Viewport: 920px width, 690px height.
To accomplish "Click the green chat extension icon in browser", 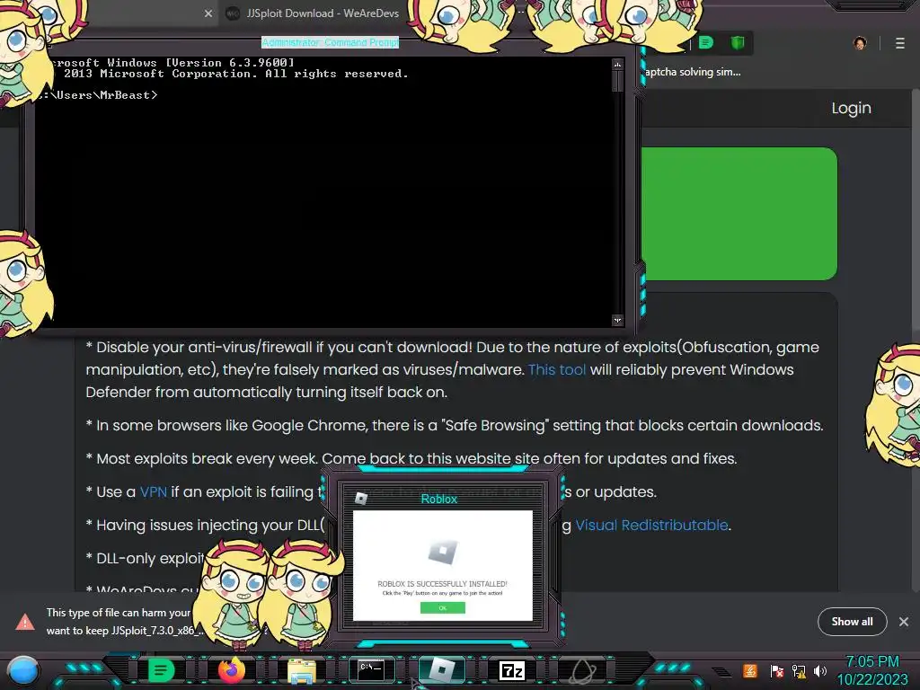I will click(x=706, y=43).
